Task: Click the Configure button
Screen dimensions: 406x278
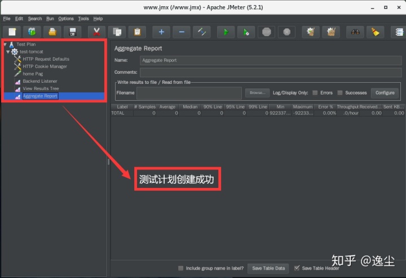Action: click(385, 93)
